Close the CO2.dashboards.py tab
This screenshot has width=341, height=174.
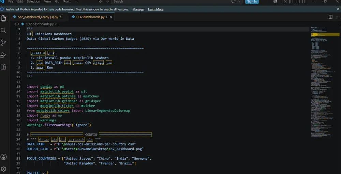[x=111, y=17]
